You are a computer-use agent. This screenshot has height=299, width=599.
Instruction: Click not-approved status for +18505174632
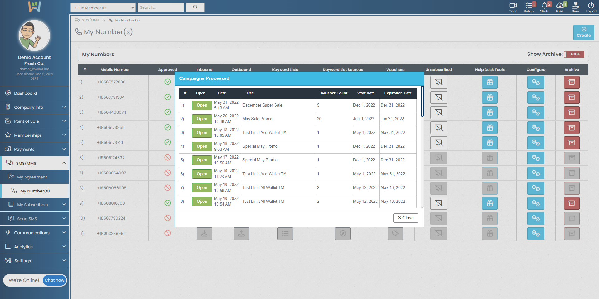point(168,158)
